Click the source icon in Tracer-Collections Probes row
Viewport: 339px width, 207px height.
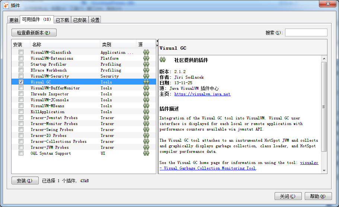click(146, 141)
